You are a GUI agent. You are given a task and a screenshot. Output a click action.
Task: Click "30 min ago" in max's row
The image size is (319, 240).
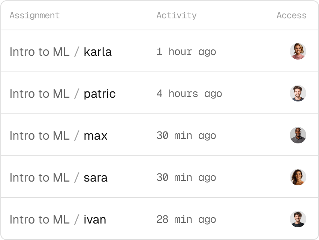point(186,136)
